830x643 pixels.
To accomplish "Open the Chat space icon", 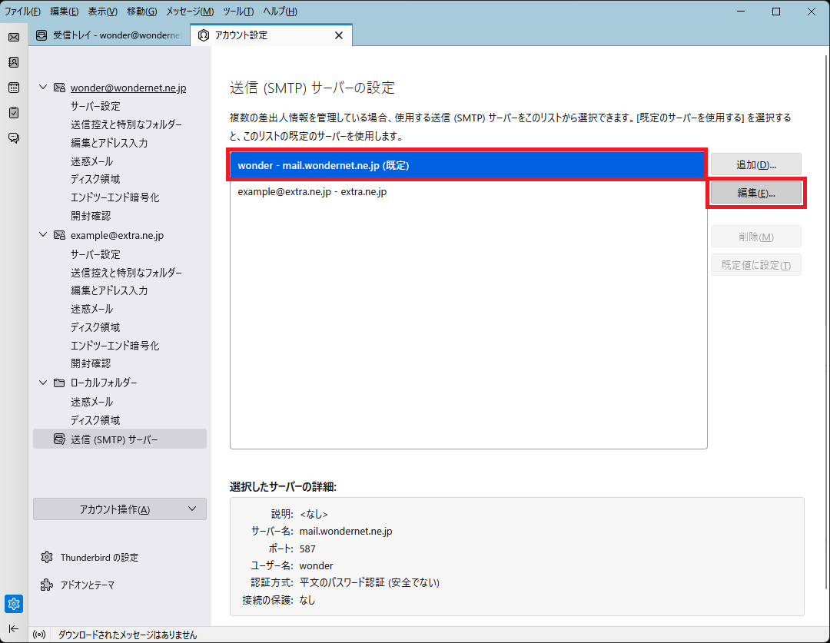I will [14, 138].
